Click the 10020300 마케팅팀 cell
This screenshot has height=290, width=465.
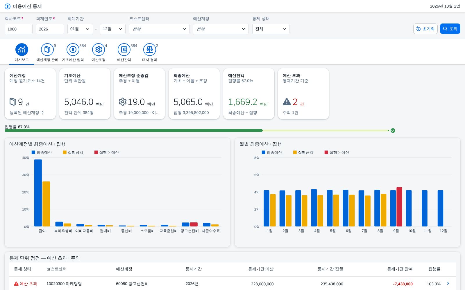(64, 284)
